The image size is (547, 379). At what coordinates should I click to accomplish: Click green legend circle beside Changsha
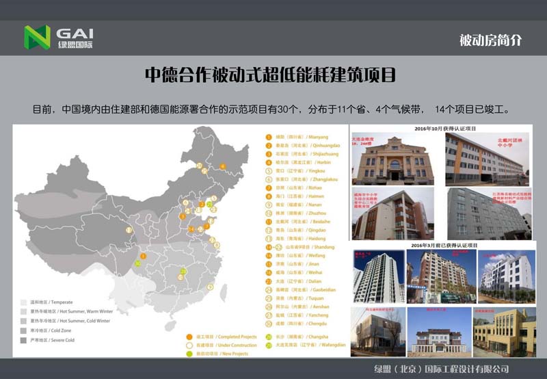click(x=269, y=337)
